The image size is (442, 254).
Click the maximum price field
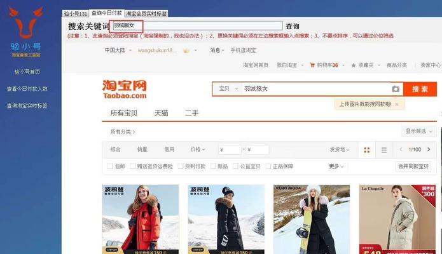(258, 149)
